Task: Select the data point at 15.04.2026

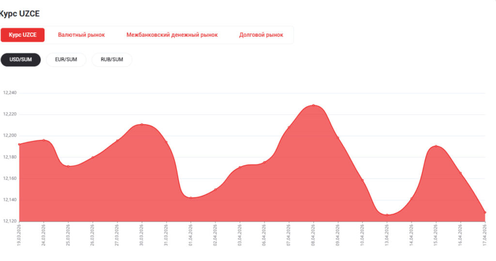Action: pyautogui.click(x=436, y=146)
